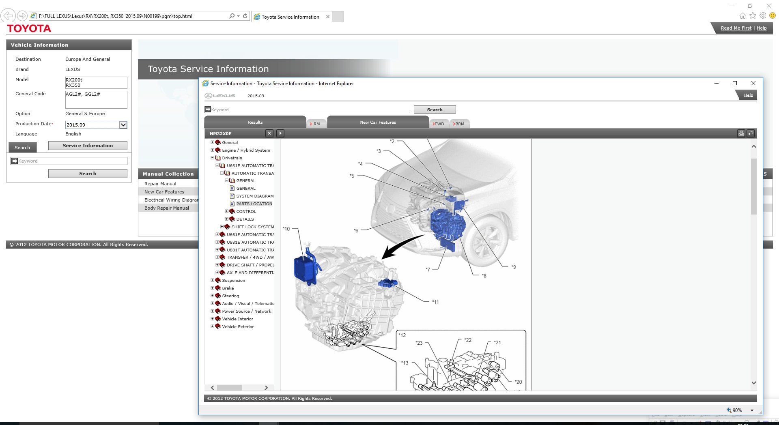
Task: Click keyword arrow icon in Vehicle Information
Action: (14, 161)
